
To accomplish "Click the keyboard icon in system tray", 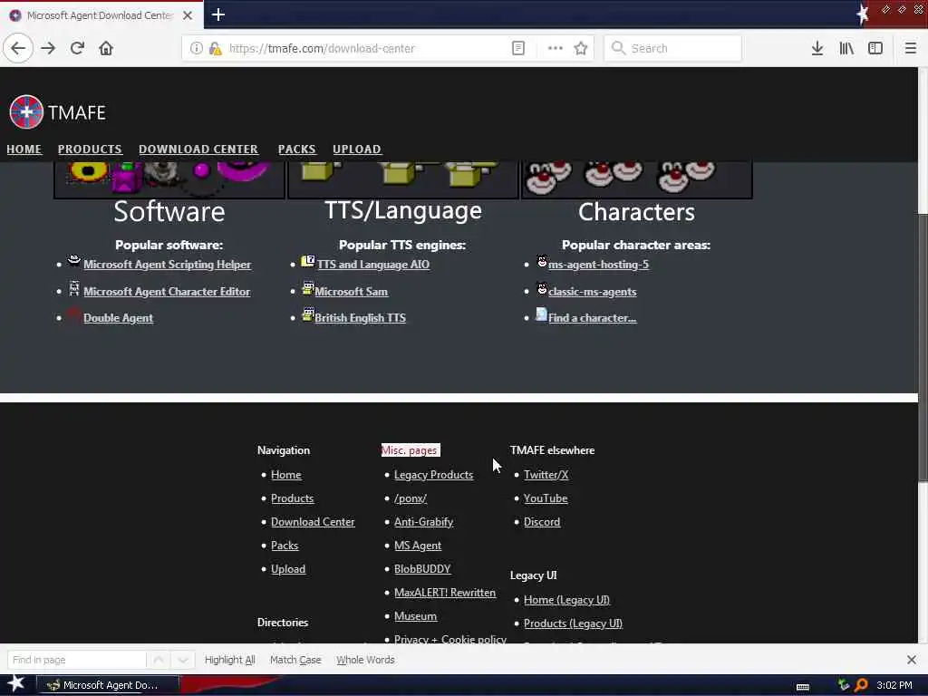I will tap(803, 687).
